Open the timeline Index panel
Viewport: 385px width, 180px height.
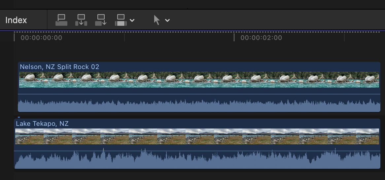tap(16, 20)
